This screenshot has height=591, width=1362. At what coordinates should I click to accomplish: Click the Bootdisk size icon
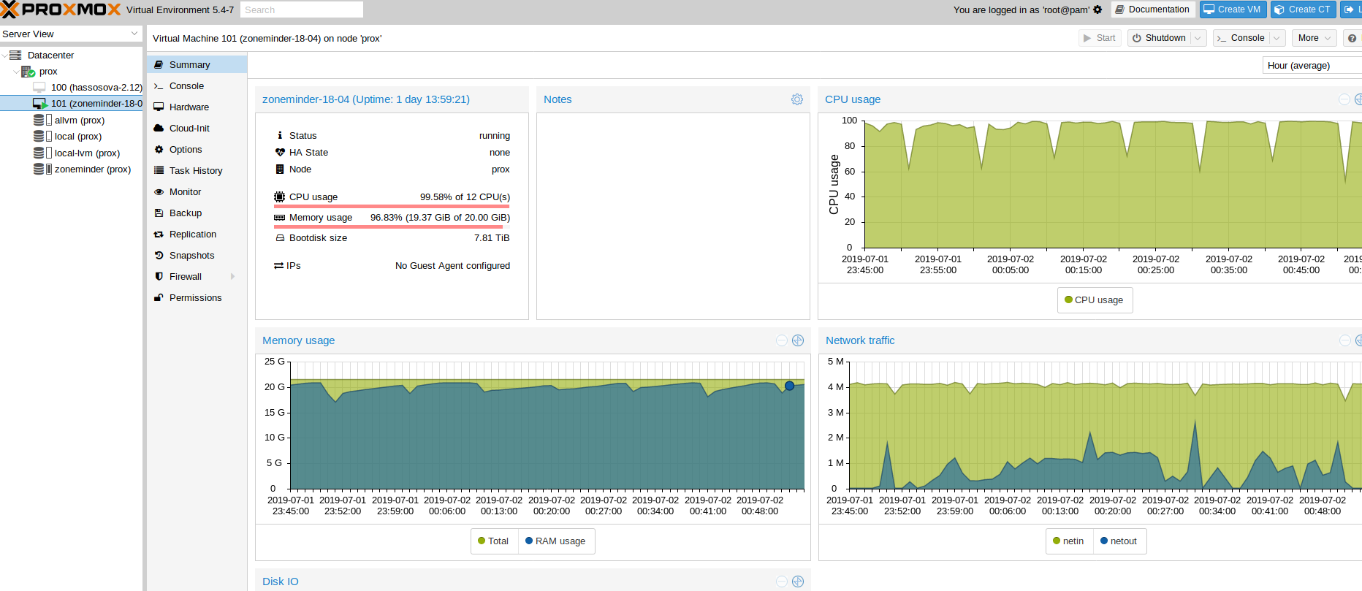[x=280, y=238]
